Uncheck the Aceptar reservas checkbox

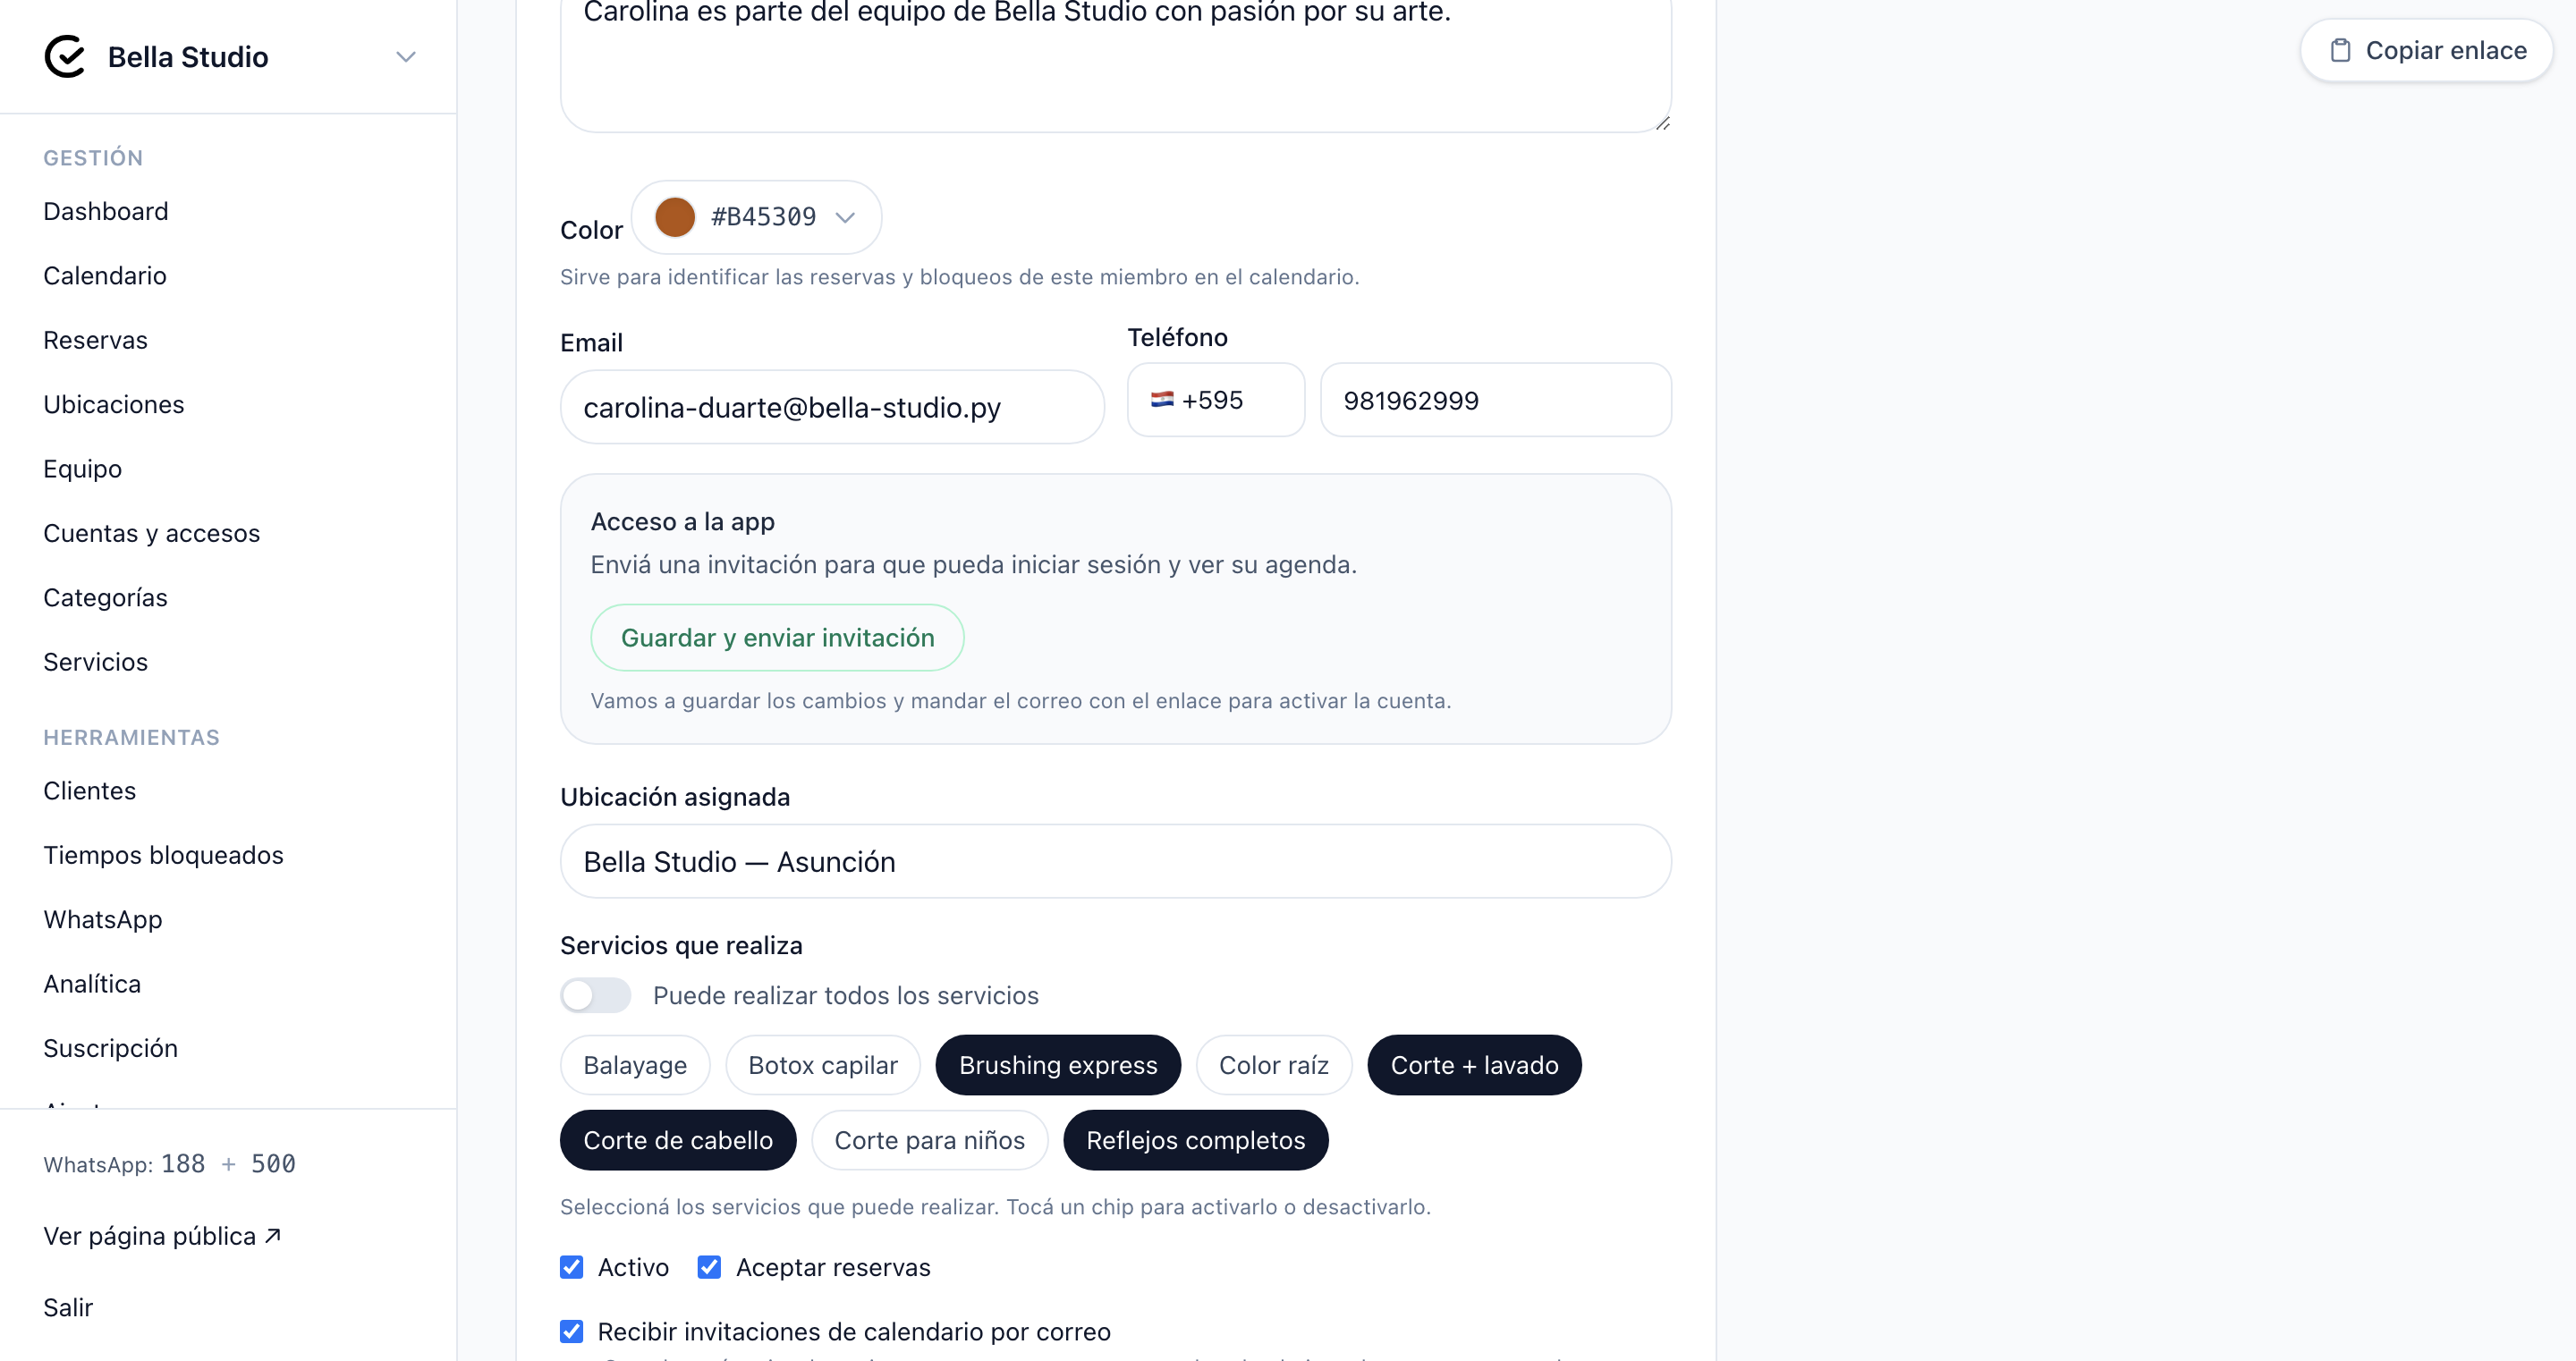tap(709, 1267)
